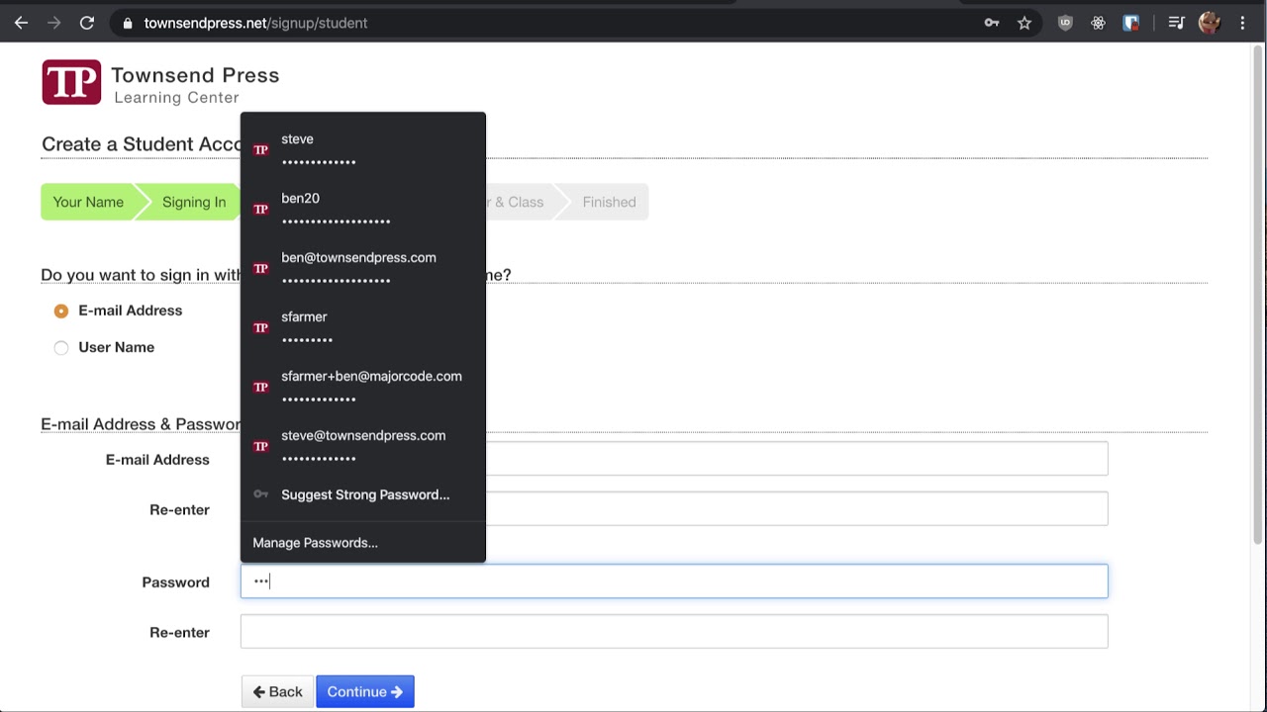This screenshot has width=1267, height=712.
Task: Select the User Name radio button
Action: point(61,347)
